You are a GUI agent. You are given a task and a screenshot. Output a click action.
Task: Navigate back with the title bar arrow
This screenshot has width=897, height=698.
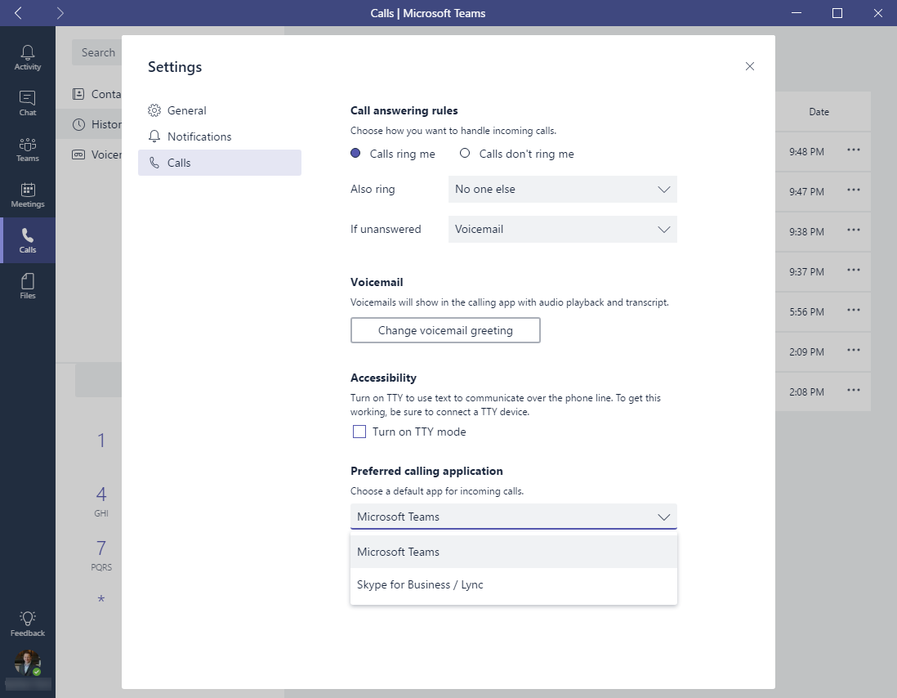coord(18,12)
